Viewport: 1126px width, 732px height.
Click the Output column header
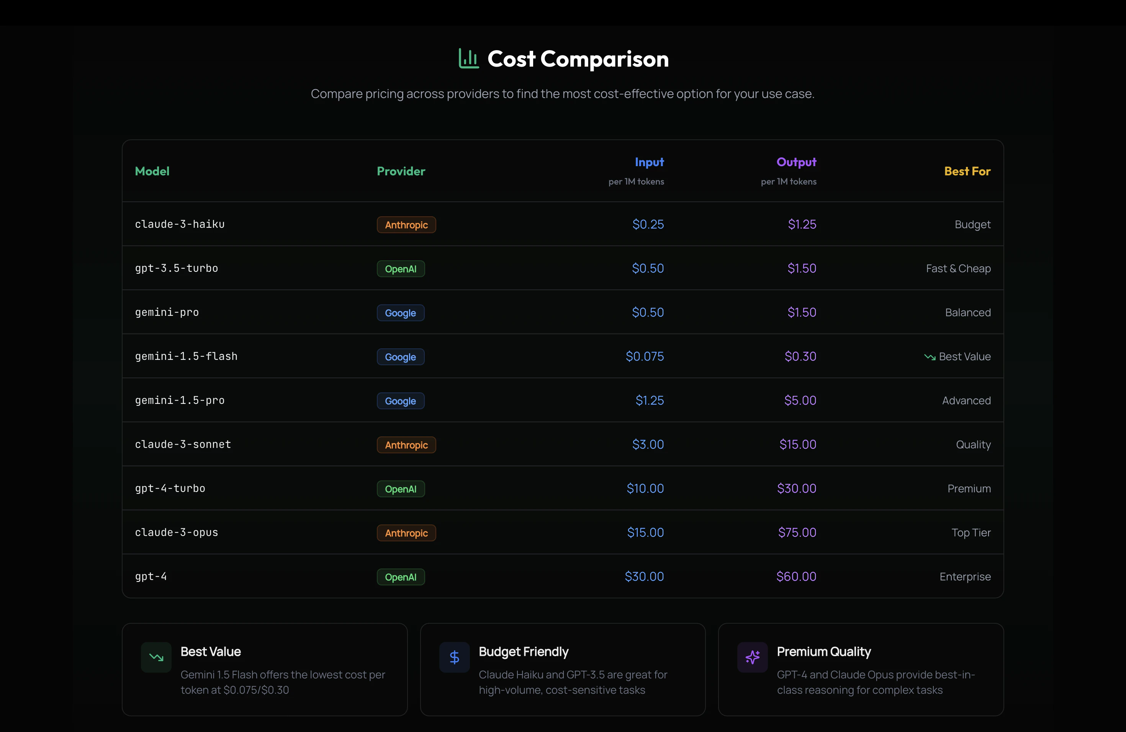pos(796,162)
